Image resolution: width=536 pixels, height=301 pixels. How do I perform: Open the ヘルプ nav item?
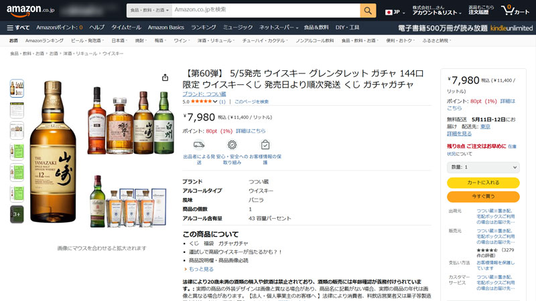96,27
